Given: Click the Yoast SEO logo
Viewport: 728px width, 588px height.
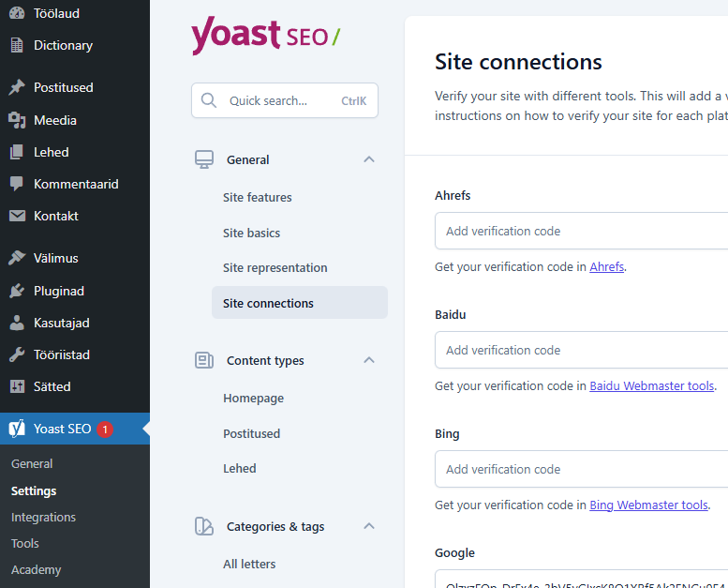Looking at the screenshot, I should pos(265,37).
